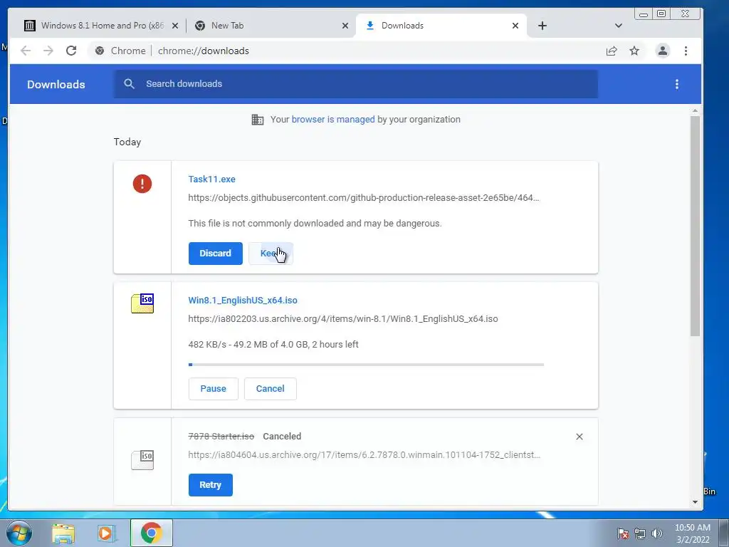Screen dimensions: 729x547
Task: Click the Win8.1 download progress bar
Action: coord(367,365)
